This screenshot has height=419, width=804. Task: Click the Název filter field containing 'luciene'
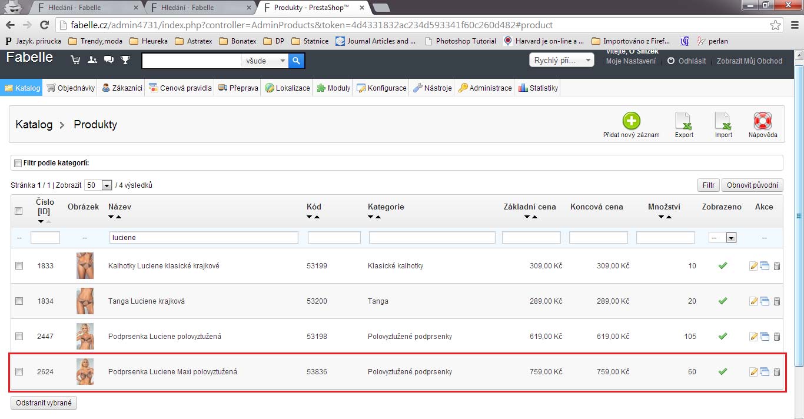tap(204, 238)
